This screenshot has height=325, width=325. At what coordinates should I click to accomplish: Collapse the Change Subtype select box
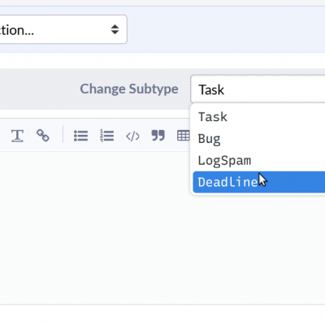[x=258, y=89]
